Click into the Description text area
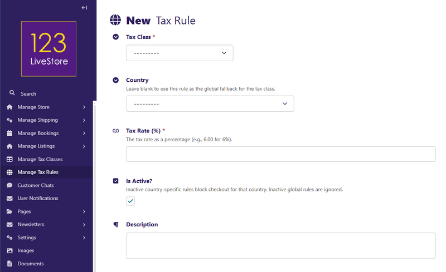The image size is (446, 272). point(280,245)
